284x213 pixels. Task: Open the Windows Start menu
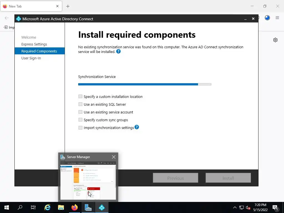(7, 207)
